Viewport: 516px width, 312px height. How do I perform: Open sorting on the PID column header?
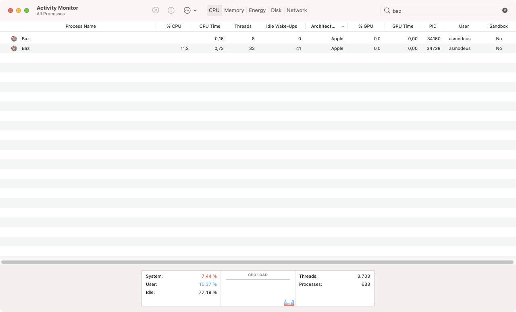click(433, 26)
